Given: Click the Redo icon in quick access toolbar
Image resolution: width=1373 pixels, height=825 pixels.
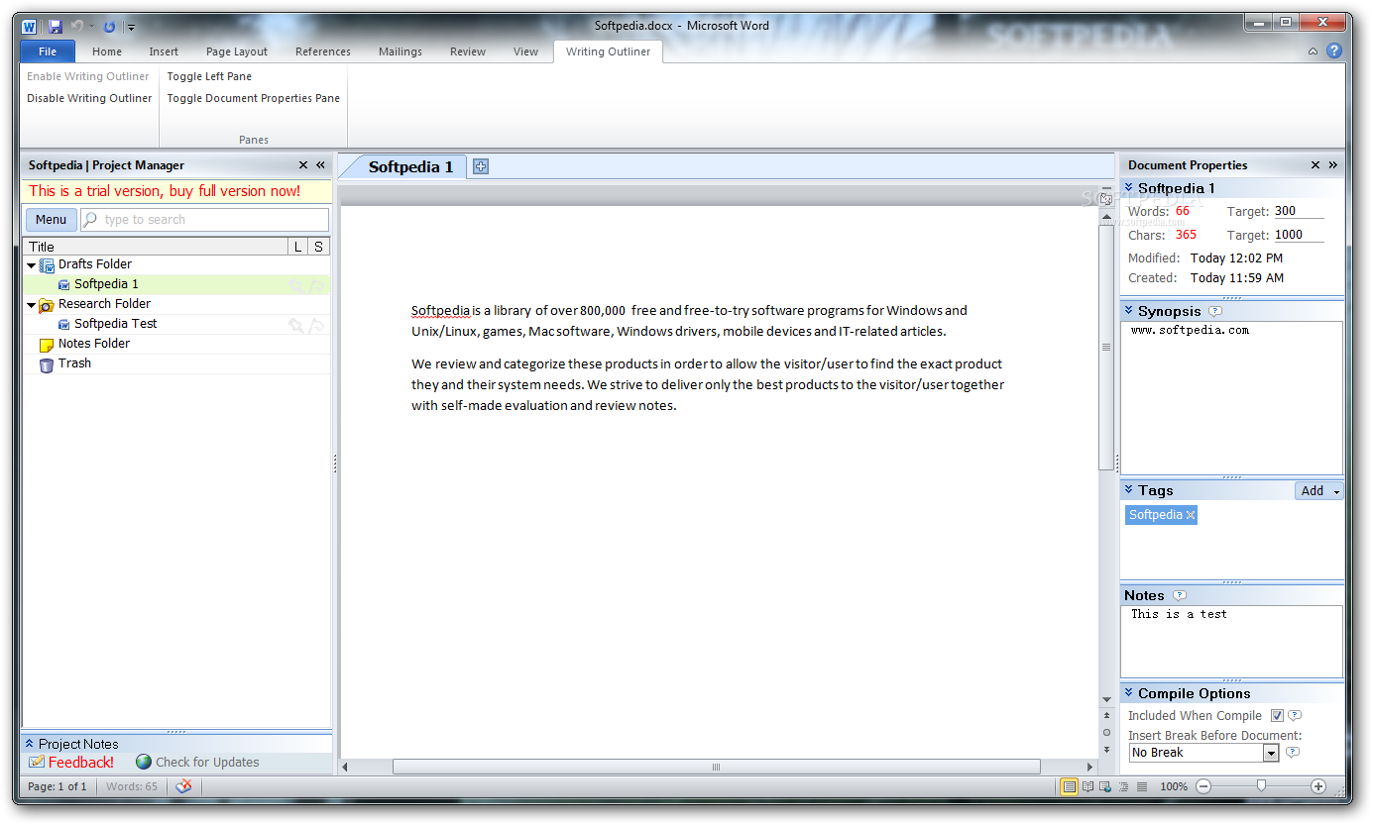Looking at the screenshot, I should pos(109,26).
